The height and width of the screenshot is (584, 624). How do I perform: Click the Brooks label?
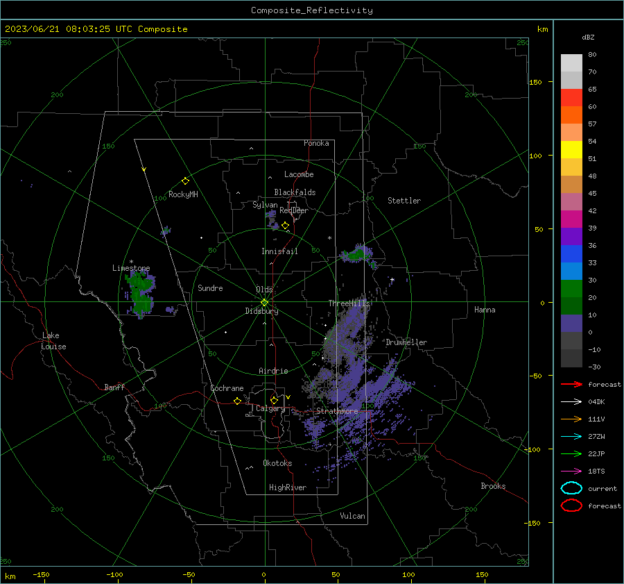493,486
